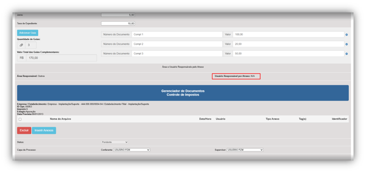
Task: Click the Nome do Arquivo column header
Action: pyautogui.click(x=60, y=119)
